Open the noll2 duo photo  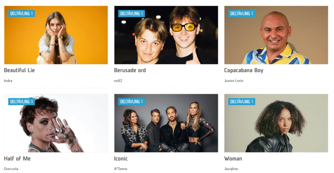point(166,35)
